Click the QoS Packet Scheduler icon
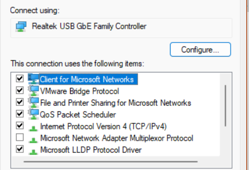Image resolution: width=249 pixels, height=170 pixels. pos(33,114)
